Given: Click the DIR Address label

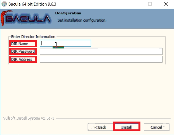Looking at the screenshot, I should tap(22, 59).
